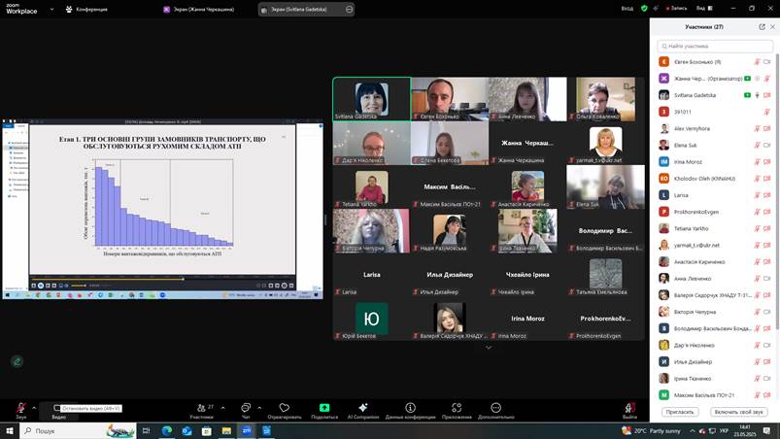780x439 pixels.
Task: Open Apps (Приложения) in meeting toolbar
Action: tap(456, 409)
